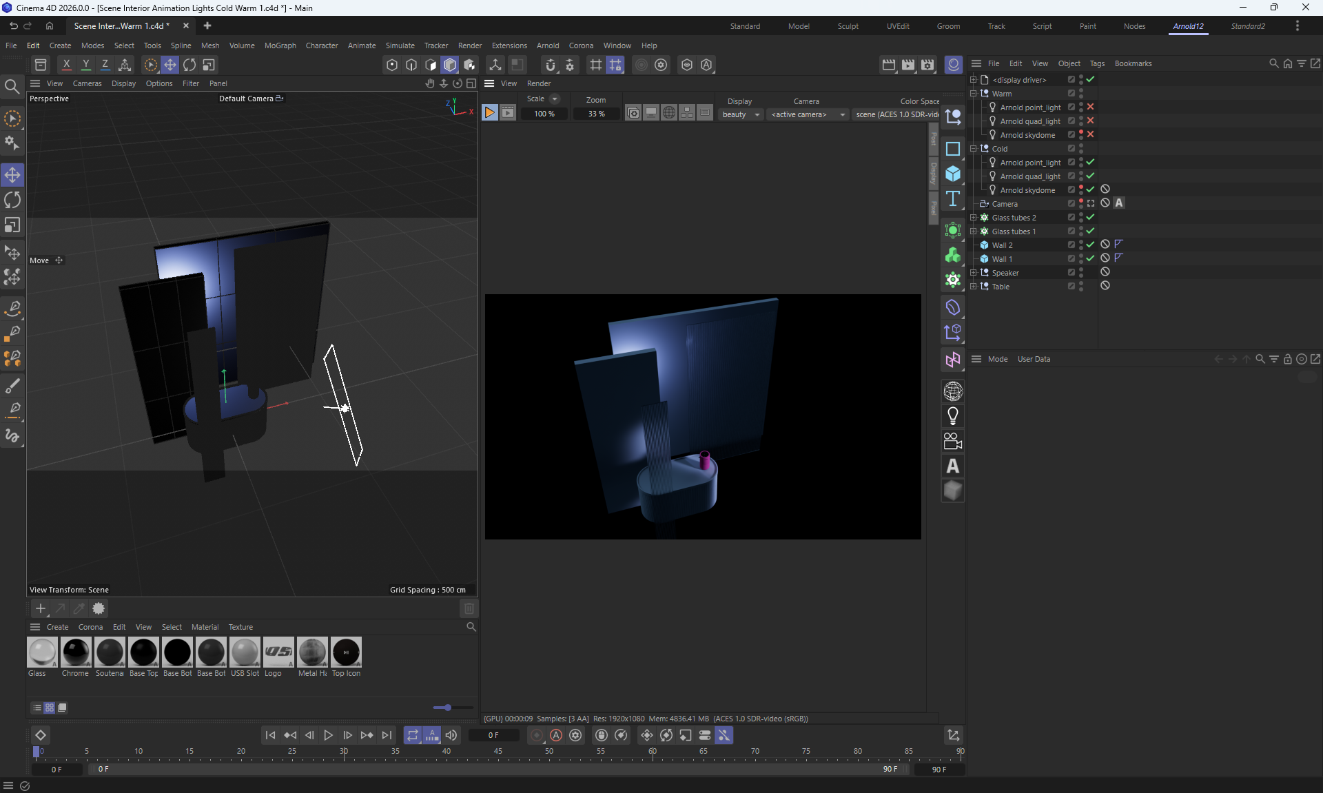The height and width of the screenshot is (793, 1323).
Task: Toggle Glass tubes 2 enable checkmark
Action: pyautogui.click(x=1091, y=218)
